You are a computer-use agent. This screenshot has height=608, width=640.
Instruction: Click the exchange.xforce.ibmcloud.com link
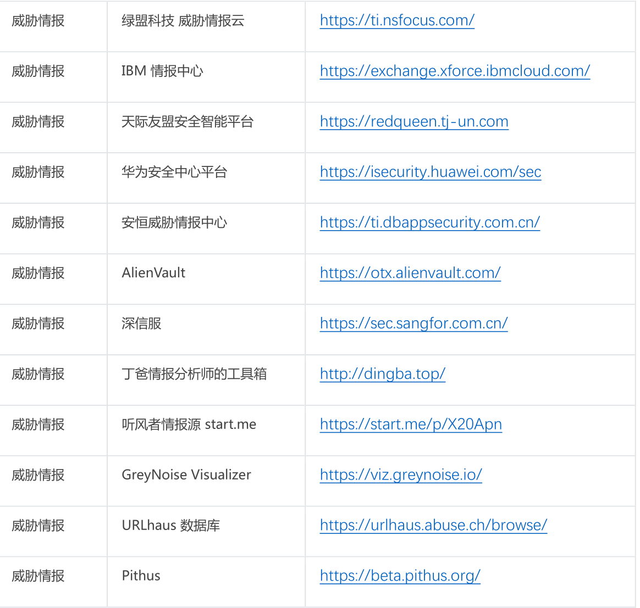[455, 71]
